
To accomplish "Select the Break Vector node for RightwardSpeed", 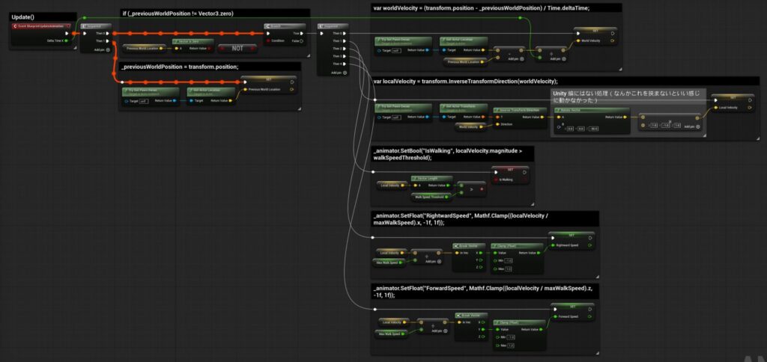I will [469, 245].
